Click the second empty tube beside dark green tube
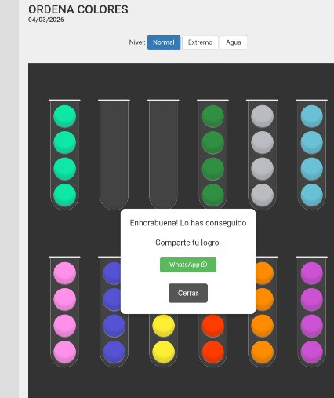Image resolution: width=334 pixels, height=398 pixels. point(163,155)
